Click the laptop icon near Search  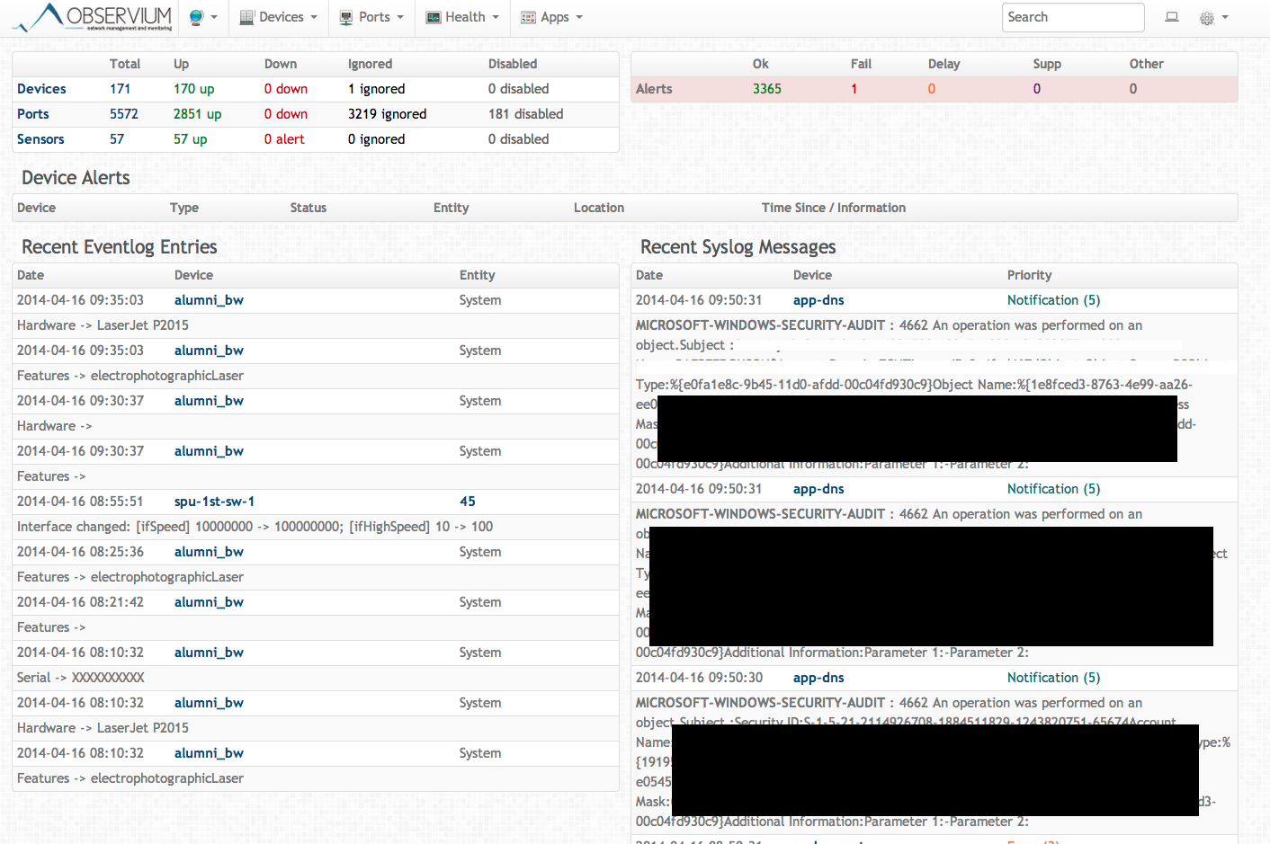(1171, 17)
